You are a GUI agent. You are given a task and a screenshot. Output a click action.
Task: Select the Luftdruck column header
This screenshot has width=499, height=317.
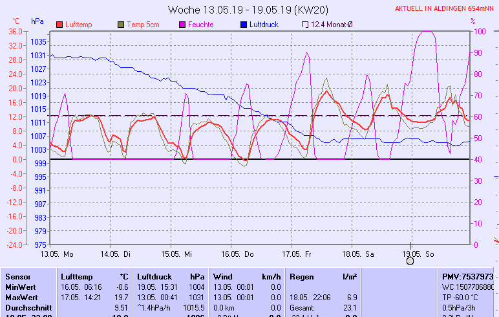153,276
